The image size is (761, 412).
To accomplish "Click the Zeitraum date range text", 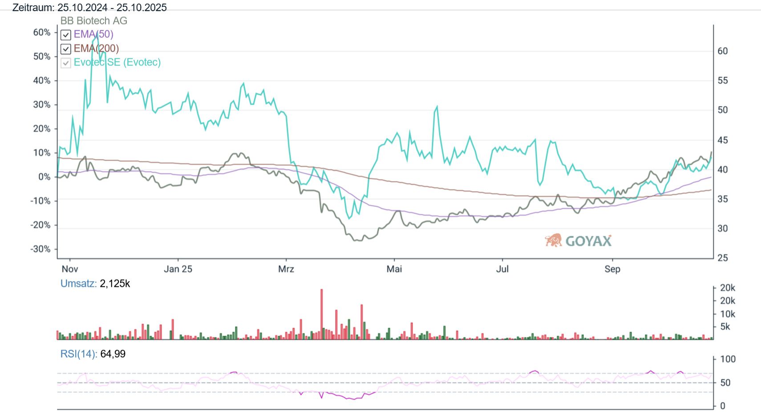I will [x=89, y=8].
